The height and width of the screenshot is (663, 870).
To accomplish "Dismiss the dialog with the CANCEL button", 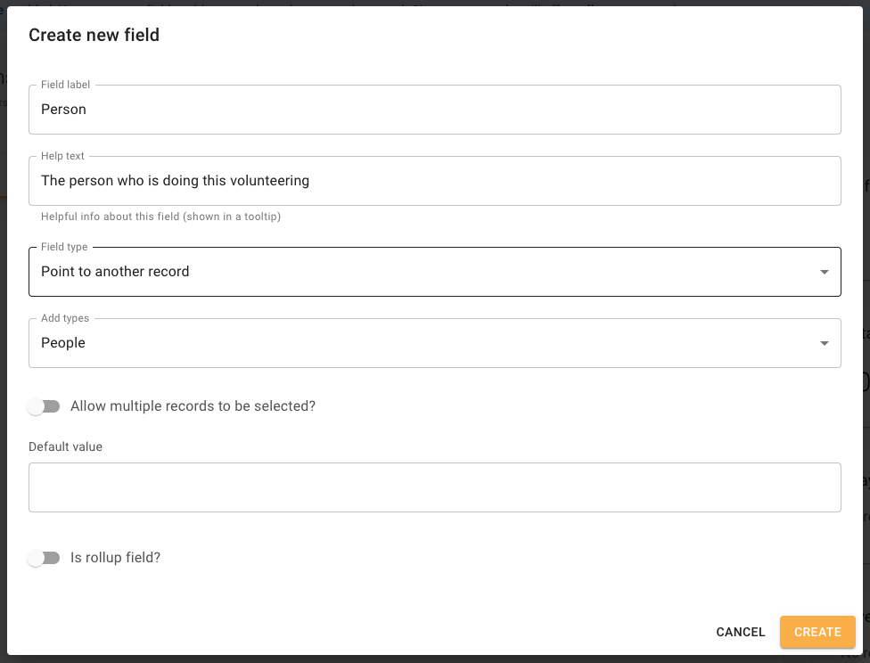I will 740,632.
